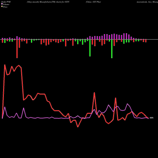Click the 'charts for SXTC' header text
Image resolution: width=158 pixels, height=158 pixels.
pyautogui.click(x=63, y=2)
